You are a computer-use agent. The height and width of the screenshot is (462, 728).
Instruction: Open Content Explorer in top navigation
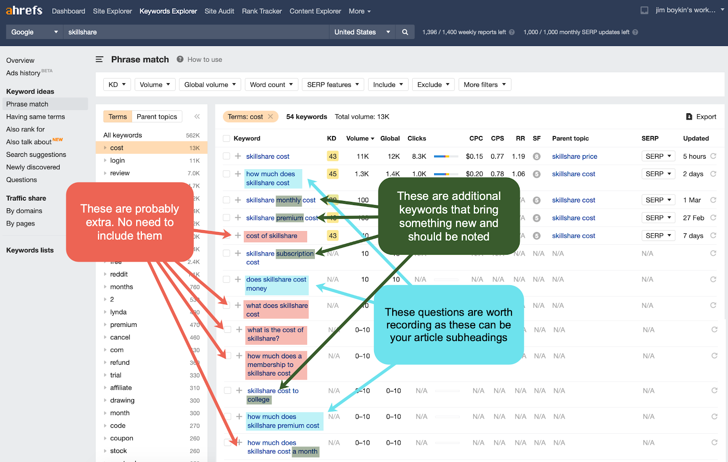coord(315,11)
